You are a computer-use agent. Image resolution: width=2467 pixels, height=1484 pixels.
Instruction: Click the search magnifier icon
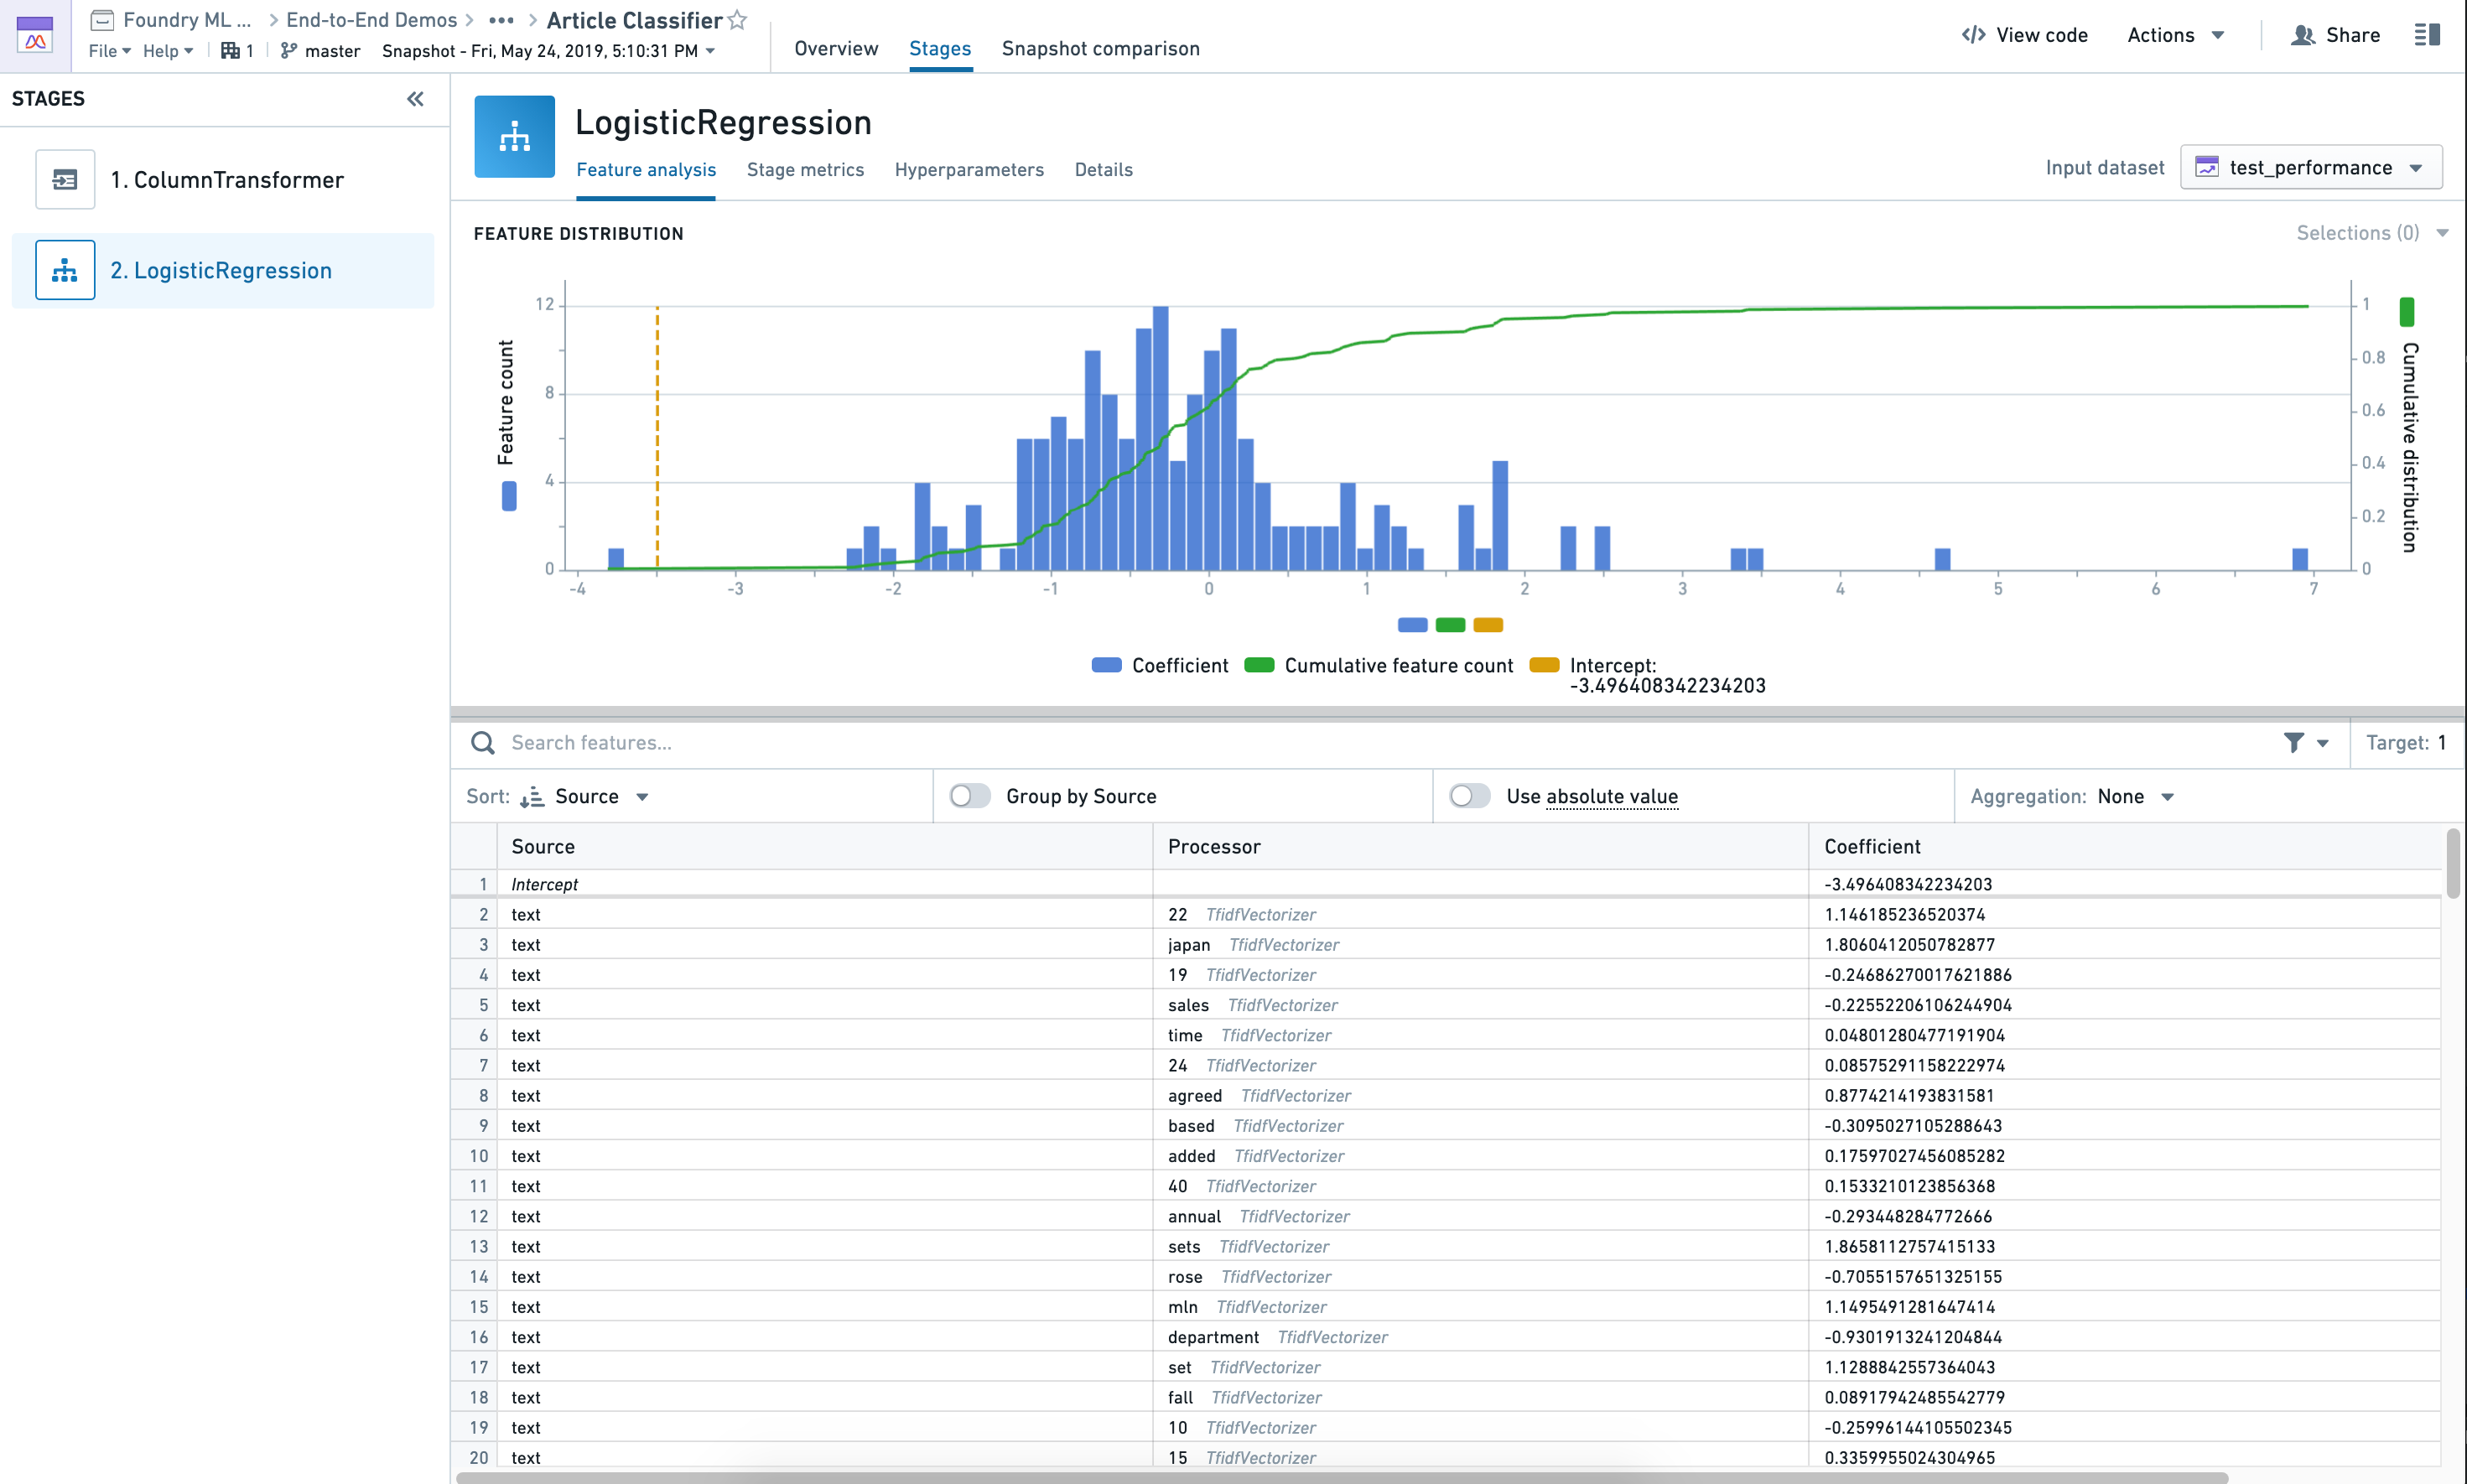pos(482,743)
